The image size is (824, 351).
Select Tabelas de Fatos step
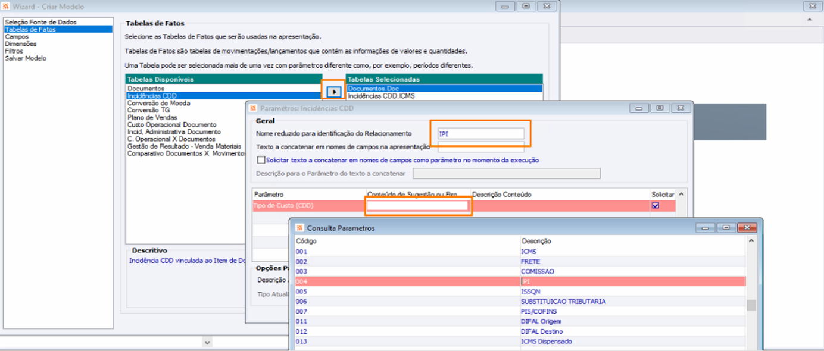tap(58, 29)
